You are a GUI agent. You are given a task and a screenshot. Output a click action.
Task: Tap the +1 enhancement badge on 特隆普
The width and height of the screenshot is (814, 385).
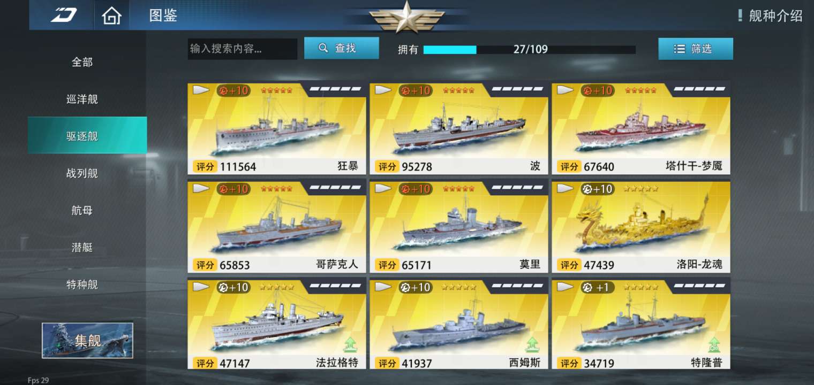point(597,287)
